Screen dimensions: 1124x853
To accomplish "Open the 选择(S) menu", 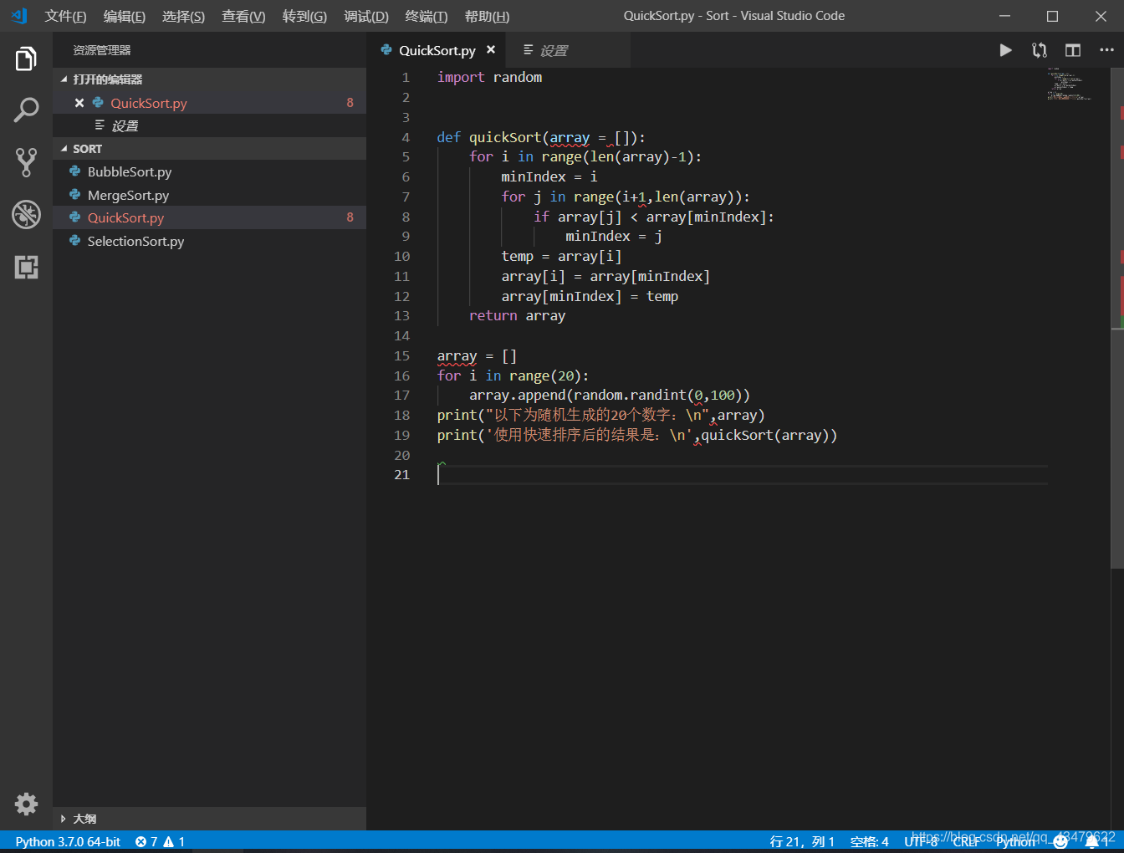I will click(x=183, y=16).
